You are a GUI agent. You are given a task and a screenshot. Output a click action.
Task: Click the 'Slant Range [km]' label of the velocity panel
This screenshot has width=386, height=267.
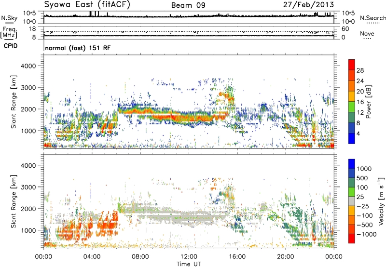[x=14, y=201]
